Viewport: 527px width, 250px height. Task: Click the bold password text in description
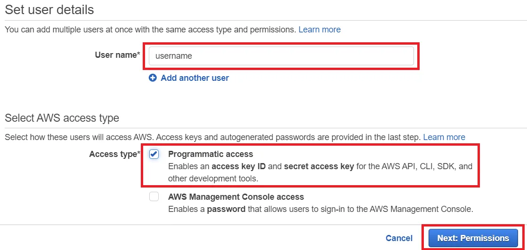coord(226,209)
